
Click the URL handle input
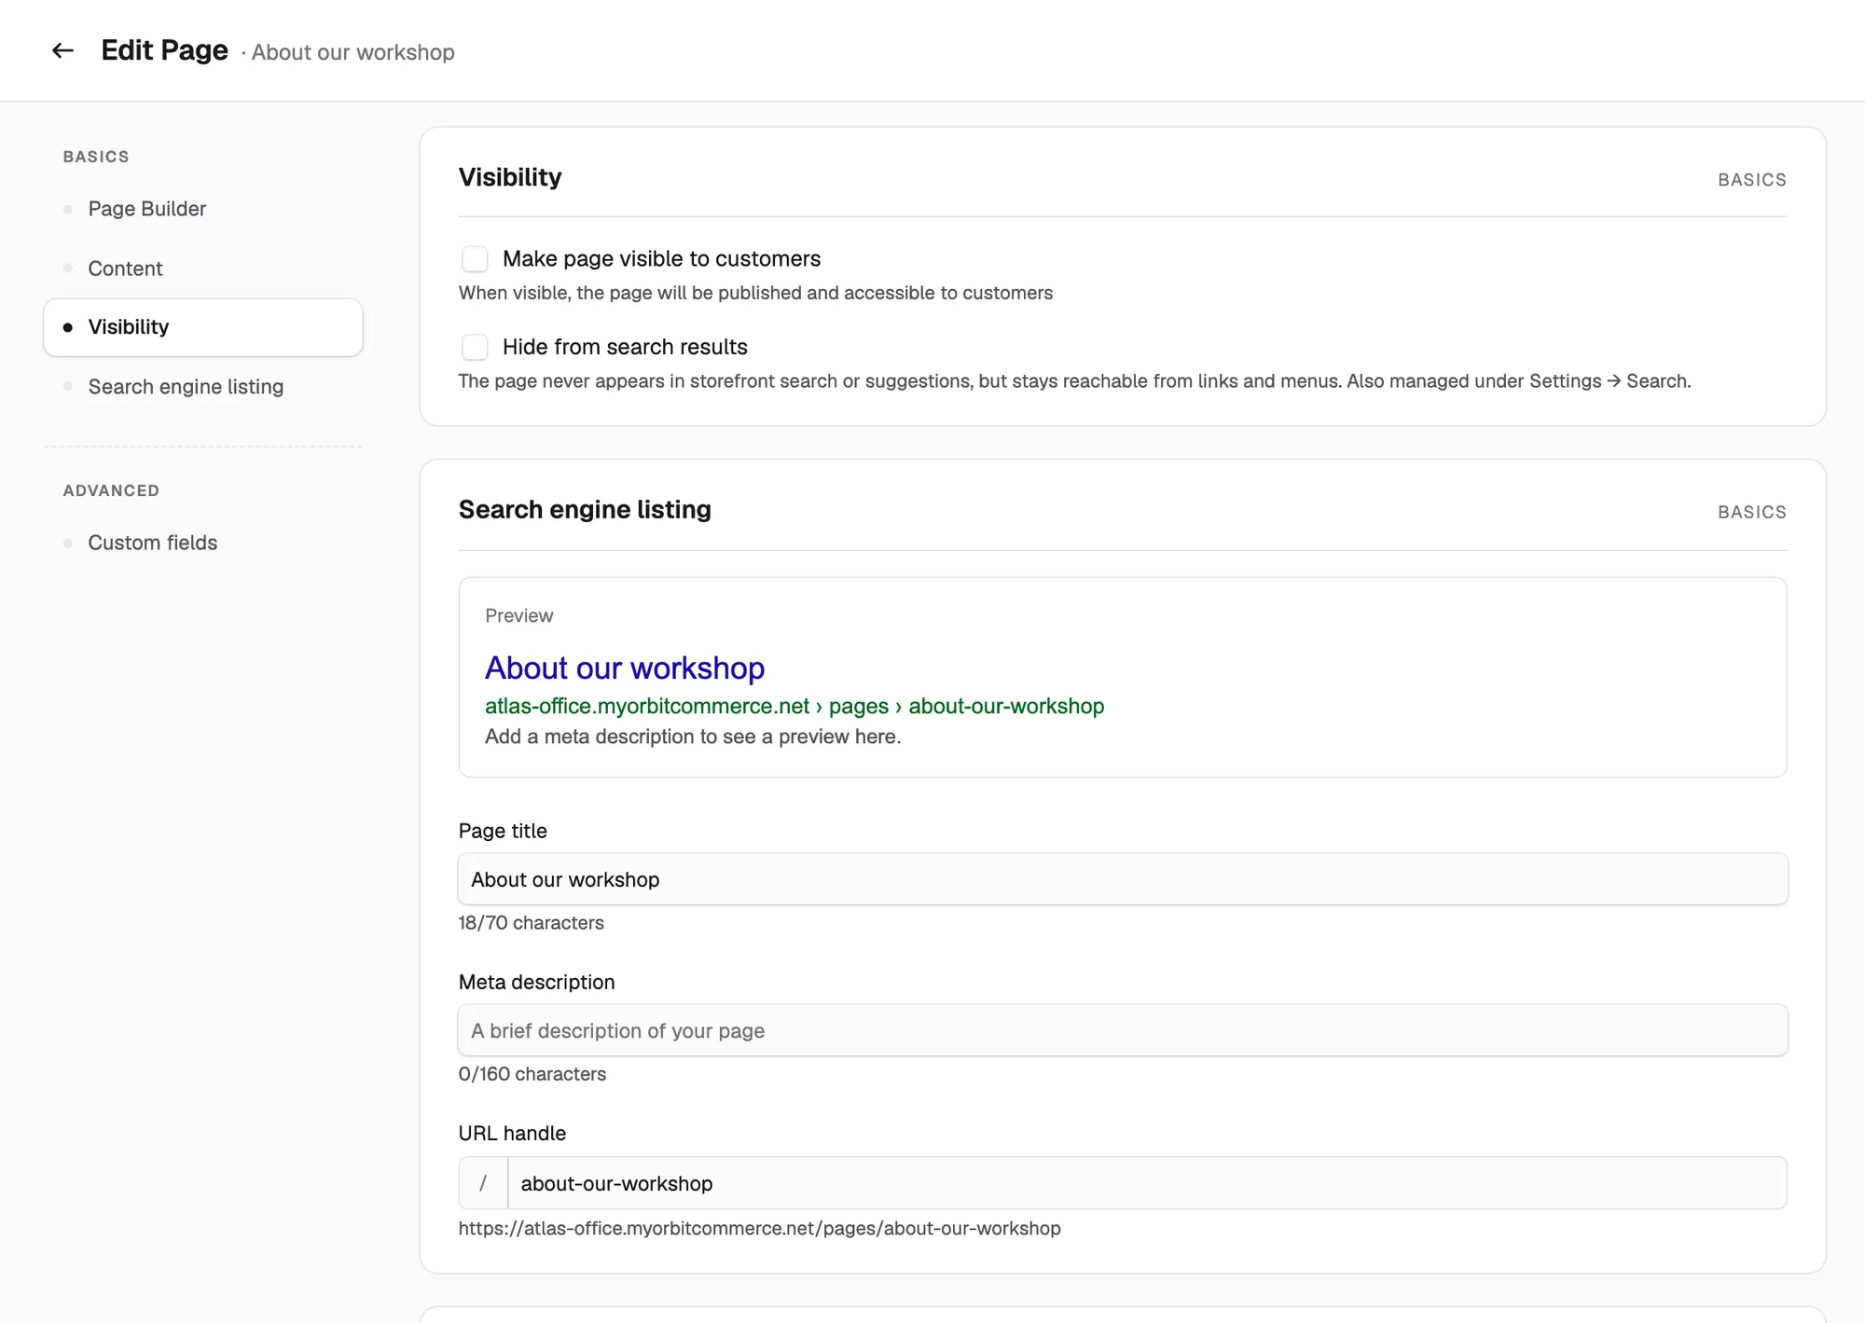tap(1147, 1183)
